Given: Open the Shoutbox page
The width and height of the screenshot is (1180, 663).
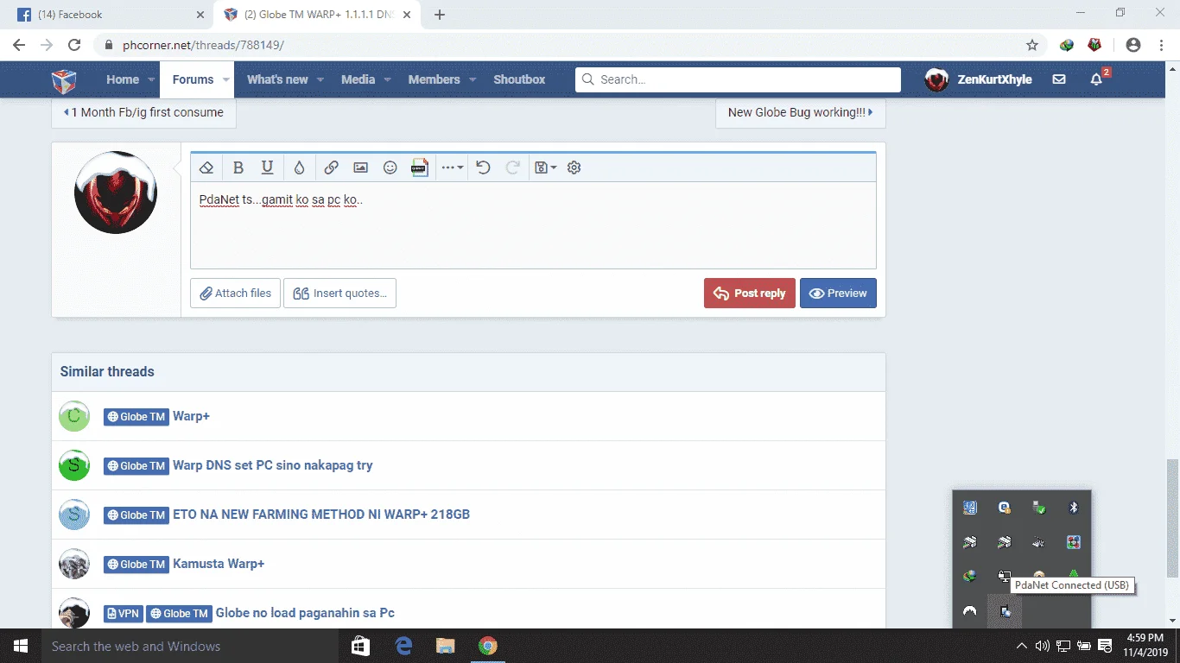Looking at the screenshot, I should (519, 79).
